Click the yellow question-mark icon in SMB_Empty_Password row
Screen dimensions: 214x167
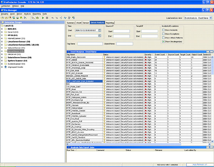[x=104, y=57]
